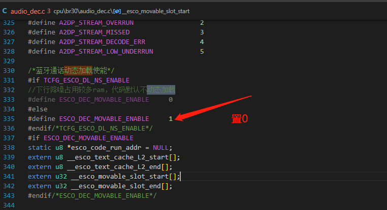The image size is (387, 210).
Task: Open the cpu\br30\audio_dec.c breadcrumb path
Action: coord(83,11)
